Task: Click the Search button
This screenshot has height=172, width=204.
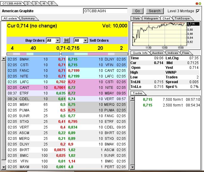Action: tap(154, 11)
